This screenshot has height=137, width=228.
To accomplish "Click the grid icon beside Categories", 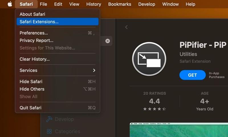I will [49, 131].
